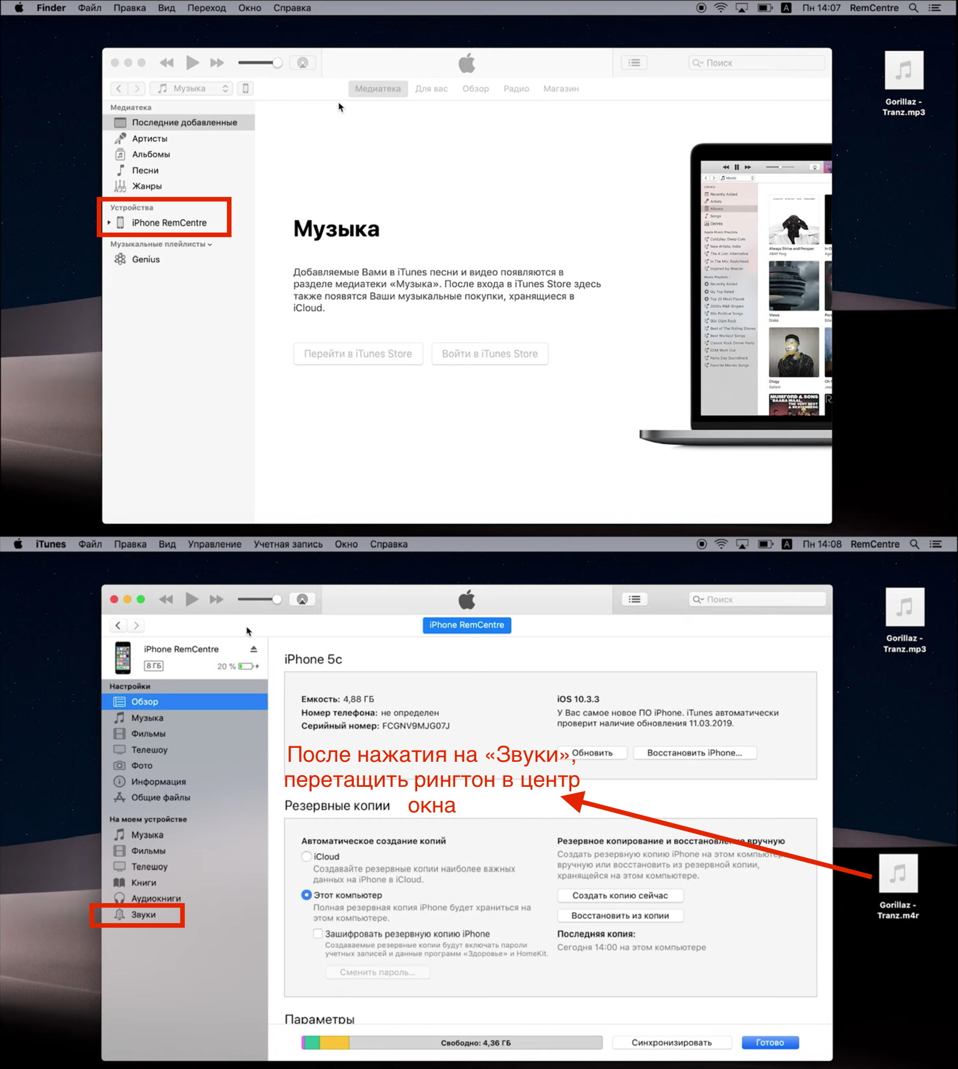Click the play button in the lower iTunes window
958x1069 pixels.
pyautogui.click(x=192, y=599)
